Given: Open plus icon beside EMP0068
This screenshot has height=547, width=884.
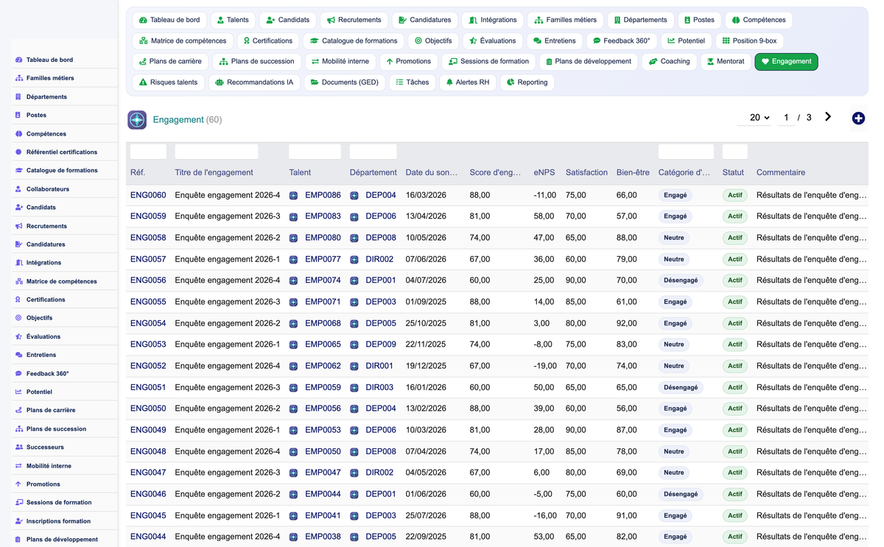Looking at the screenshot, I should (x=293, y=324).
